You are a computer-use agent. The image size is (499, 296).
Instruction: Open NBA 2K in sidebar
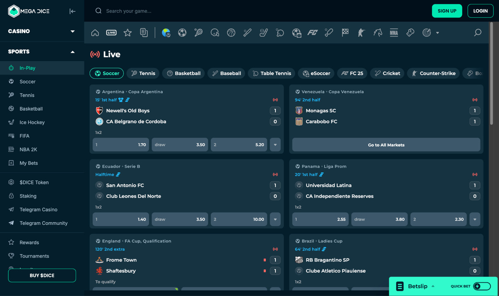click(42, 149)
